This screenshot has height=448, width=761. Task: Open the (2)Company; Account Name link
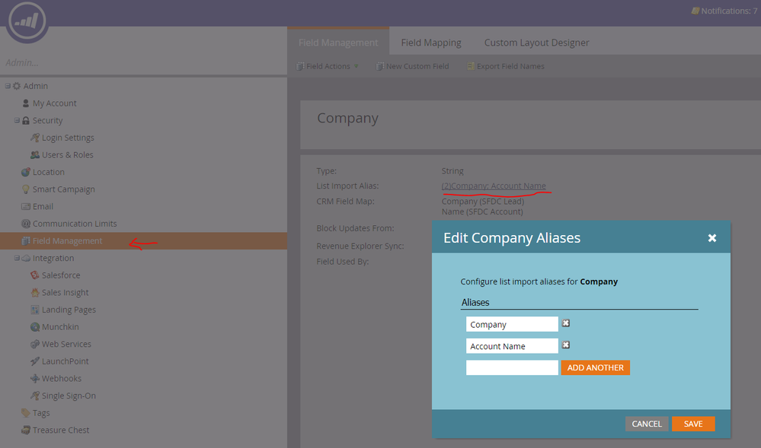[494, 186]
